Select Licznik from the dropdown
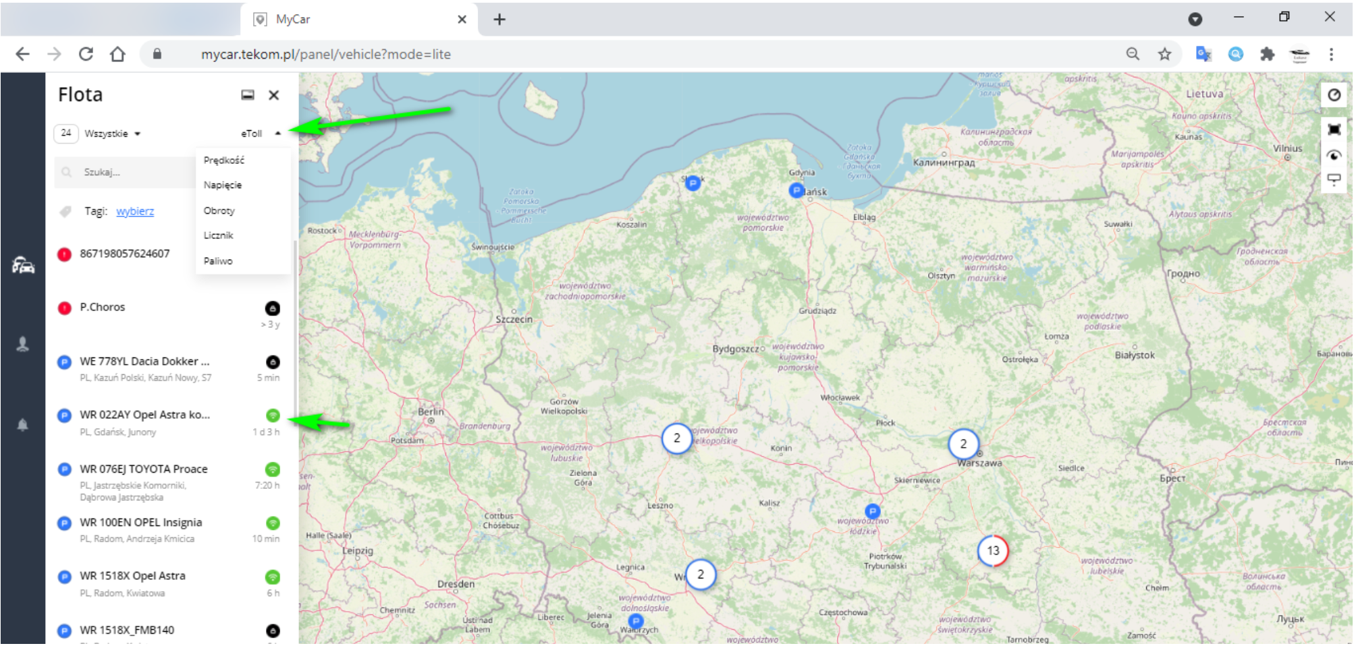This screenshot has height=650, width=1354. [x=219, y=235]
